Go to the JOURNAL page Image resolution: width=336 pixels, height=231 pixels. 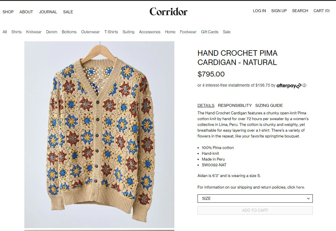click(48, 12)
